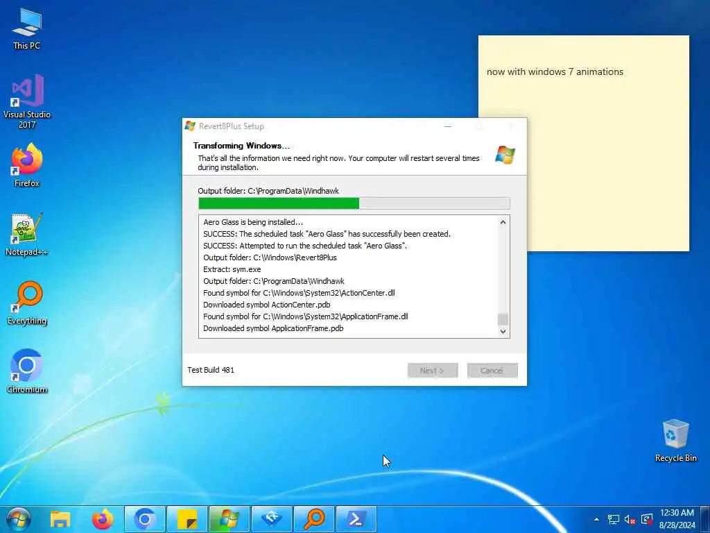Open Firefox desktop shortcut
Viewport: 710px width, 533px height.
click(x=27, y=165)
